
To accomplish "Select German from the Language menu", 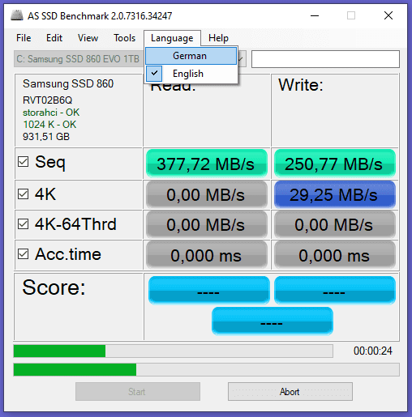I will 191,56.
